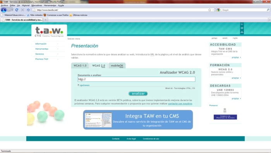Viewport: 271px width, 153px height.
Task: Follow the contacte con nosotros link
Action: click(180, 104)
